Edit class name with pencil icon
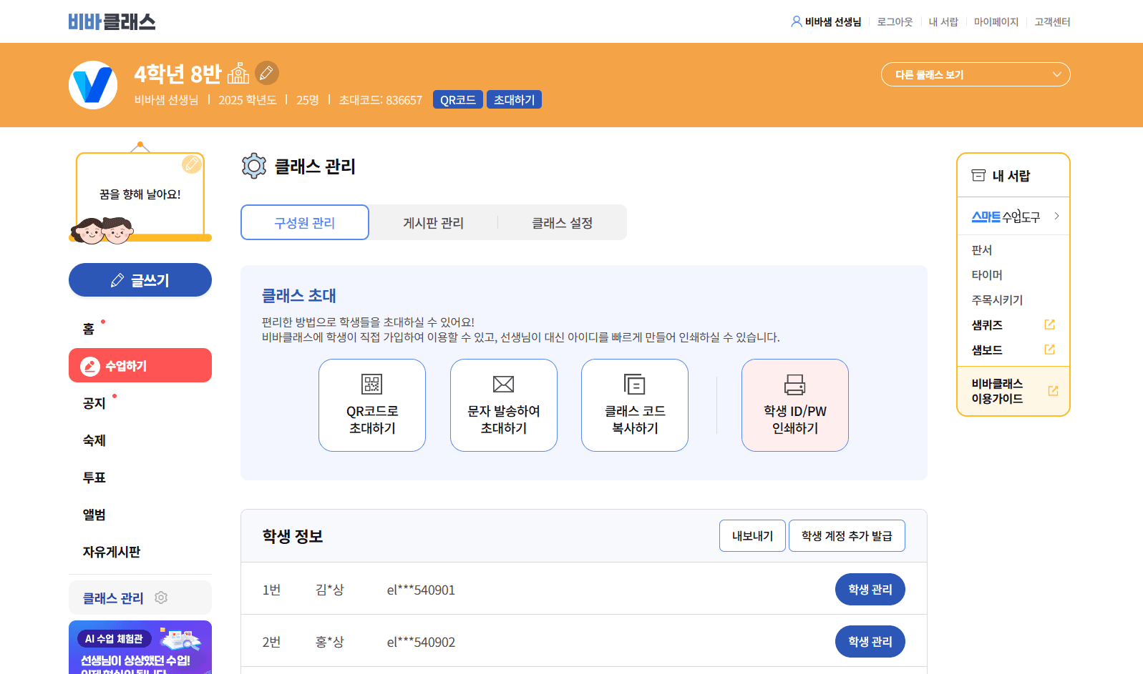 click(x=267, y=73)
